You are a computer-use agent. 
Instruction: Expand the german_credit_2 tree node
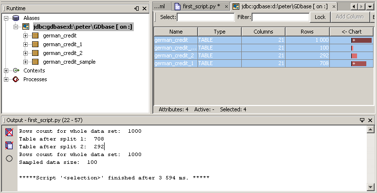(25, 53)
